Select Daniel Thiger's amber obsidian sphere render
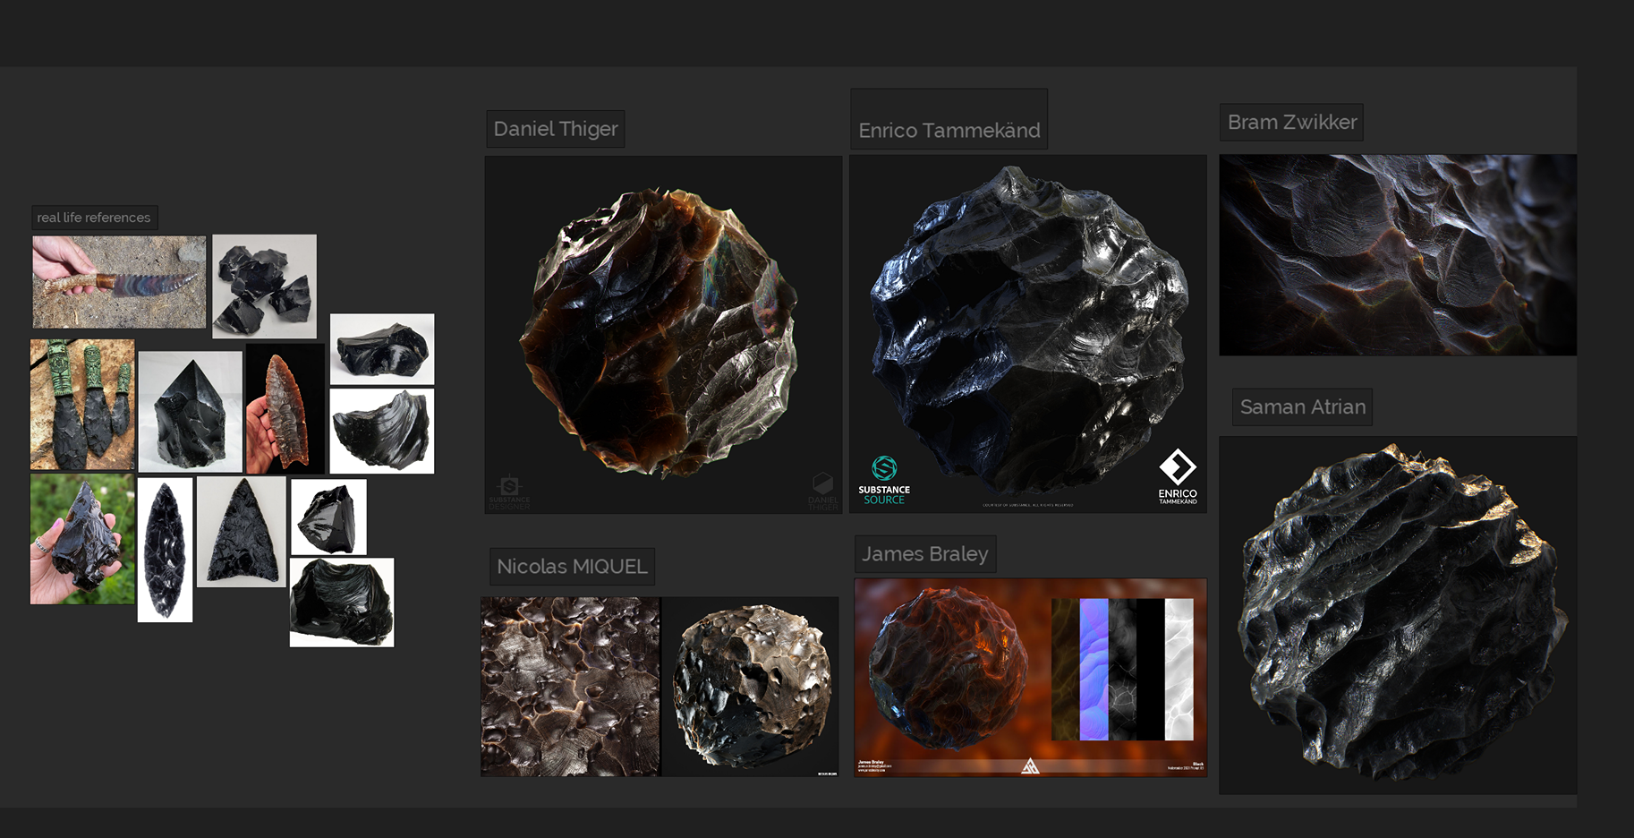The height and width of the screenshot is (838, 1634). tap(662, 333)
